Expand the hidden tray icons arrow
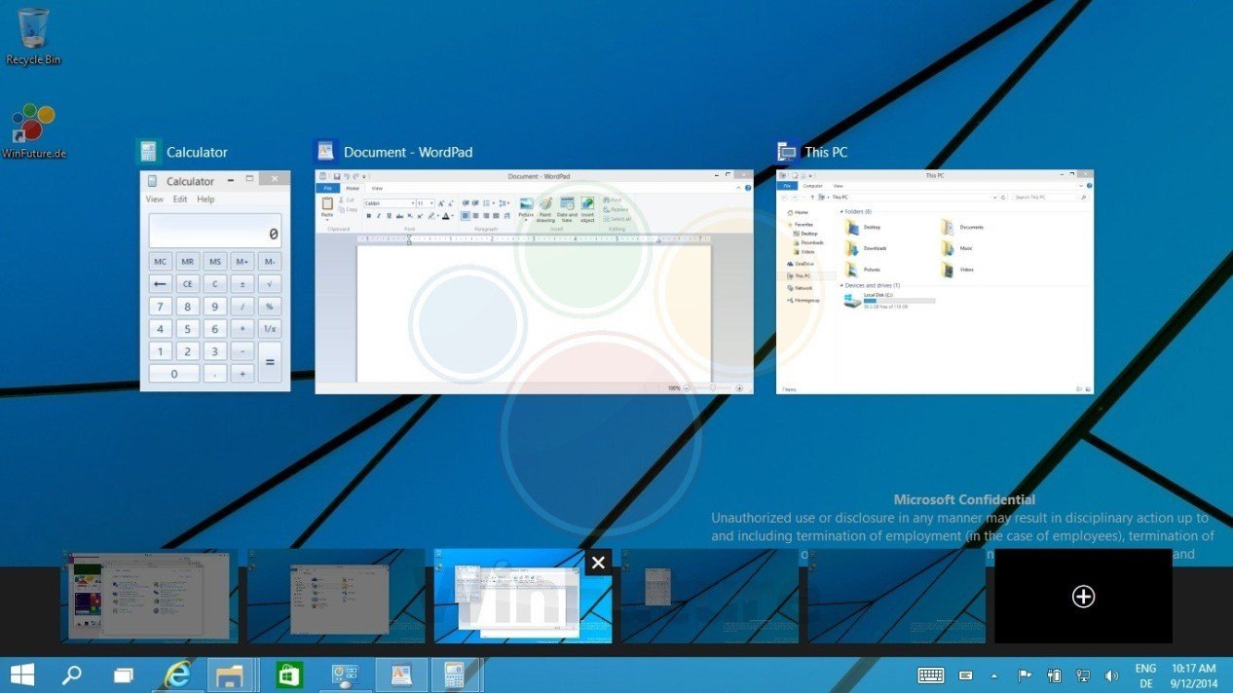Screen dimensions: 1233x693 994,675
